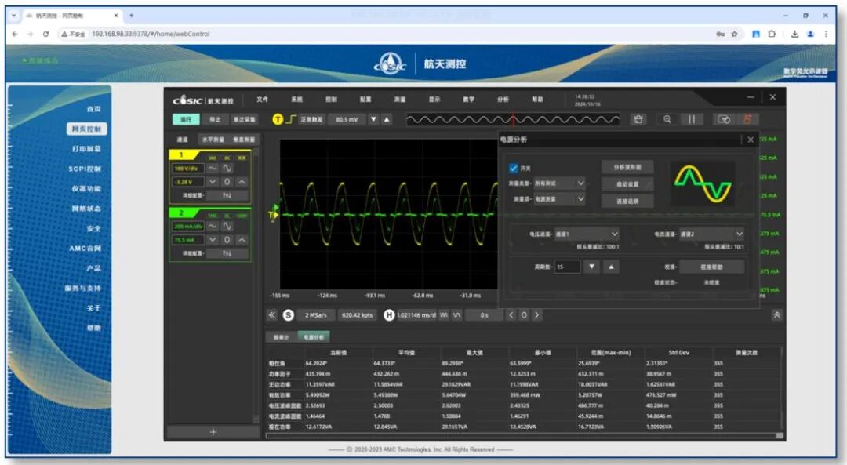Click the 自动设置 button

pos(627,184)
